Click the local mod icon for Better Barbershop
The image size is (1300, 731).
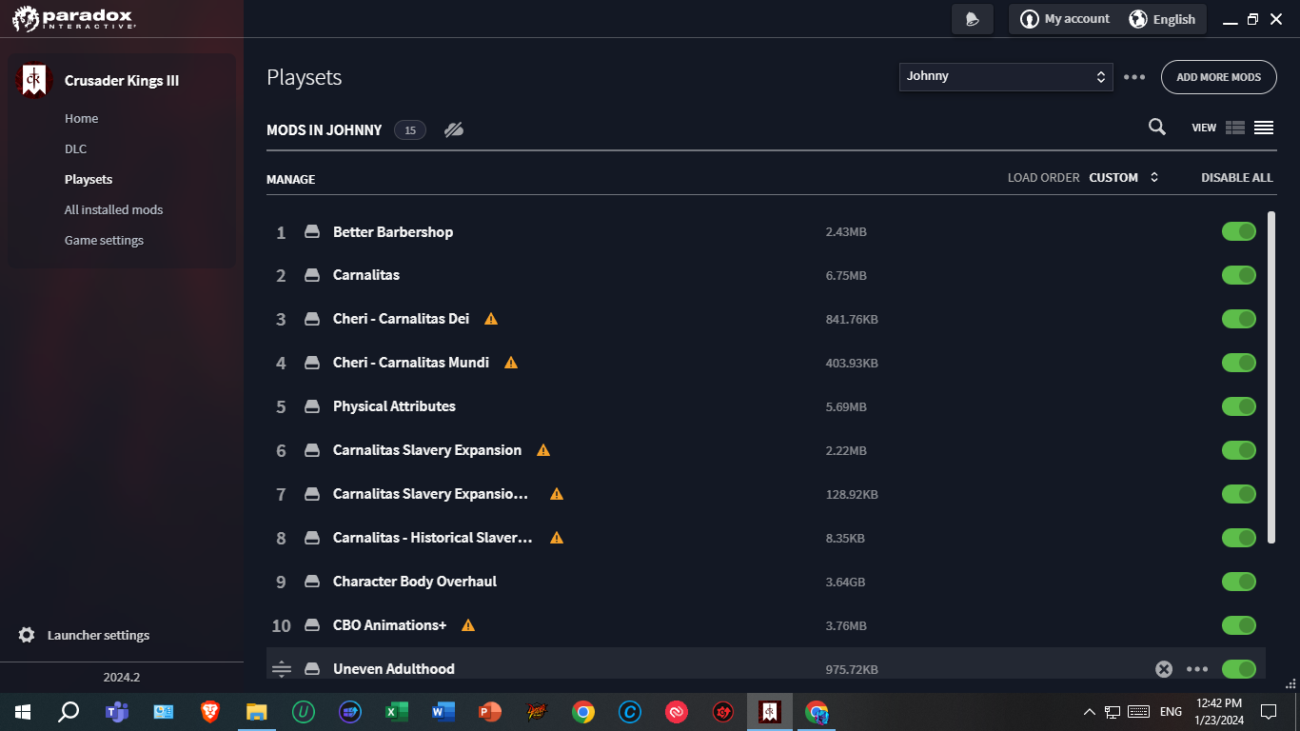click(x=311, y=232)
